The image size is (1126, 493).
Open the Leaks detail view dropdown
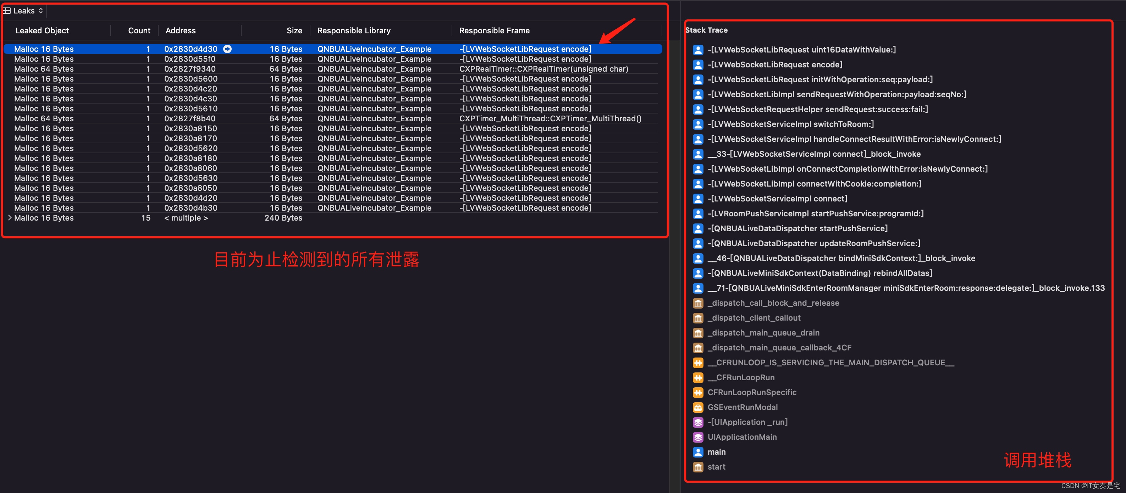tap(29, 11)
